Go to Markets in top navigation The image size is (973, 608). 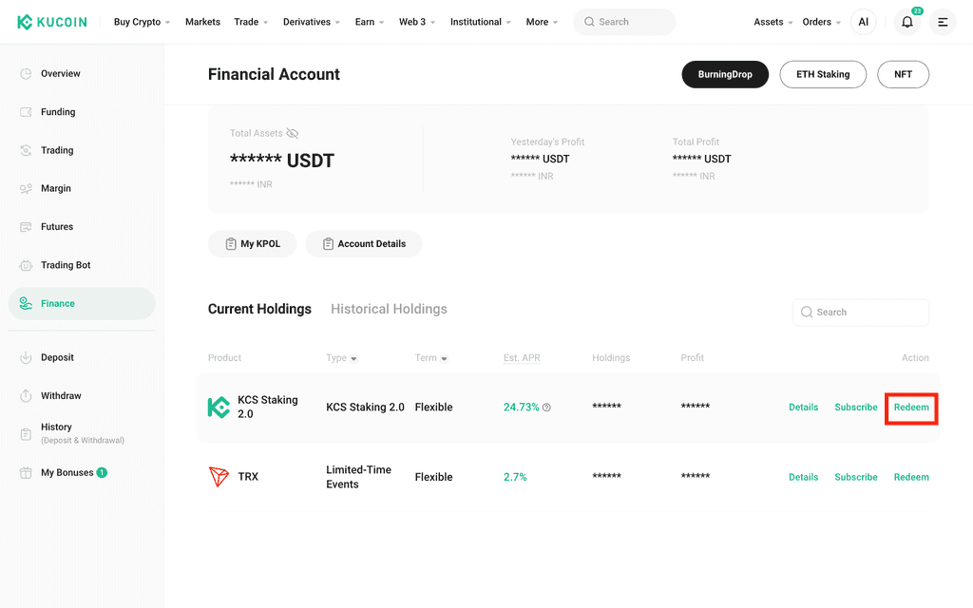[x=202, y=22]
